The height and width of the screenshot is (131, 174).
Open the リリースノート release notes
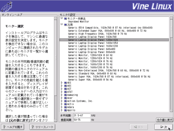(x=42, y=127)
